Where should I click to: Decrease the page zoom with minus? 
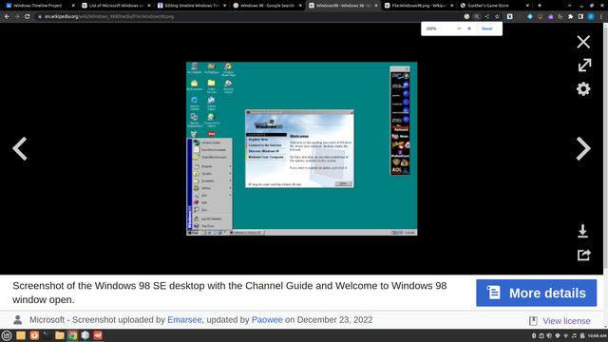(459, 28)
